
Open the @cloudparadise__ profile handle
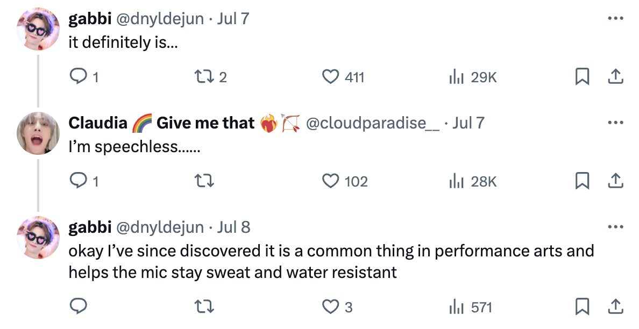pyautogui.click(x=372, y=123)
